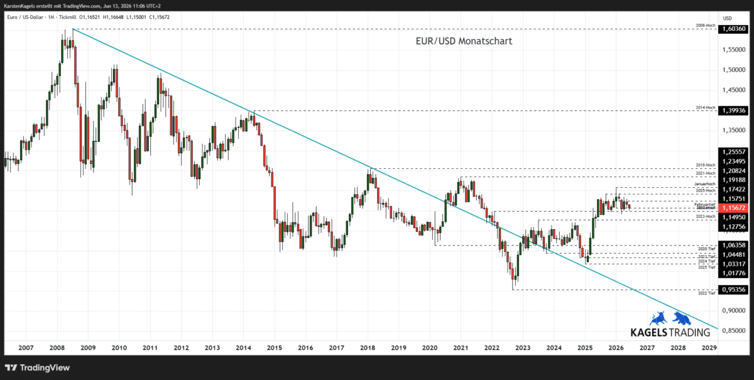Click year 2015 on the time axis
This screenshot has height=380, width=754.
[274, 347]
